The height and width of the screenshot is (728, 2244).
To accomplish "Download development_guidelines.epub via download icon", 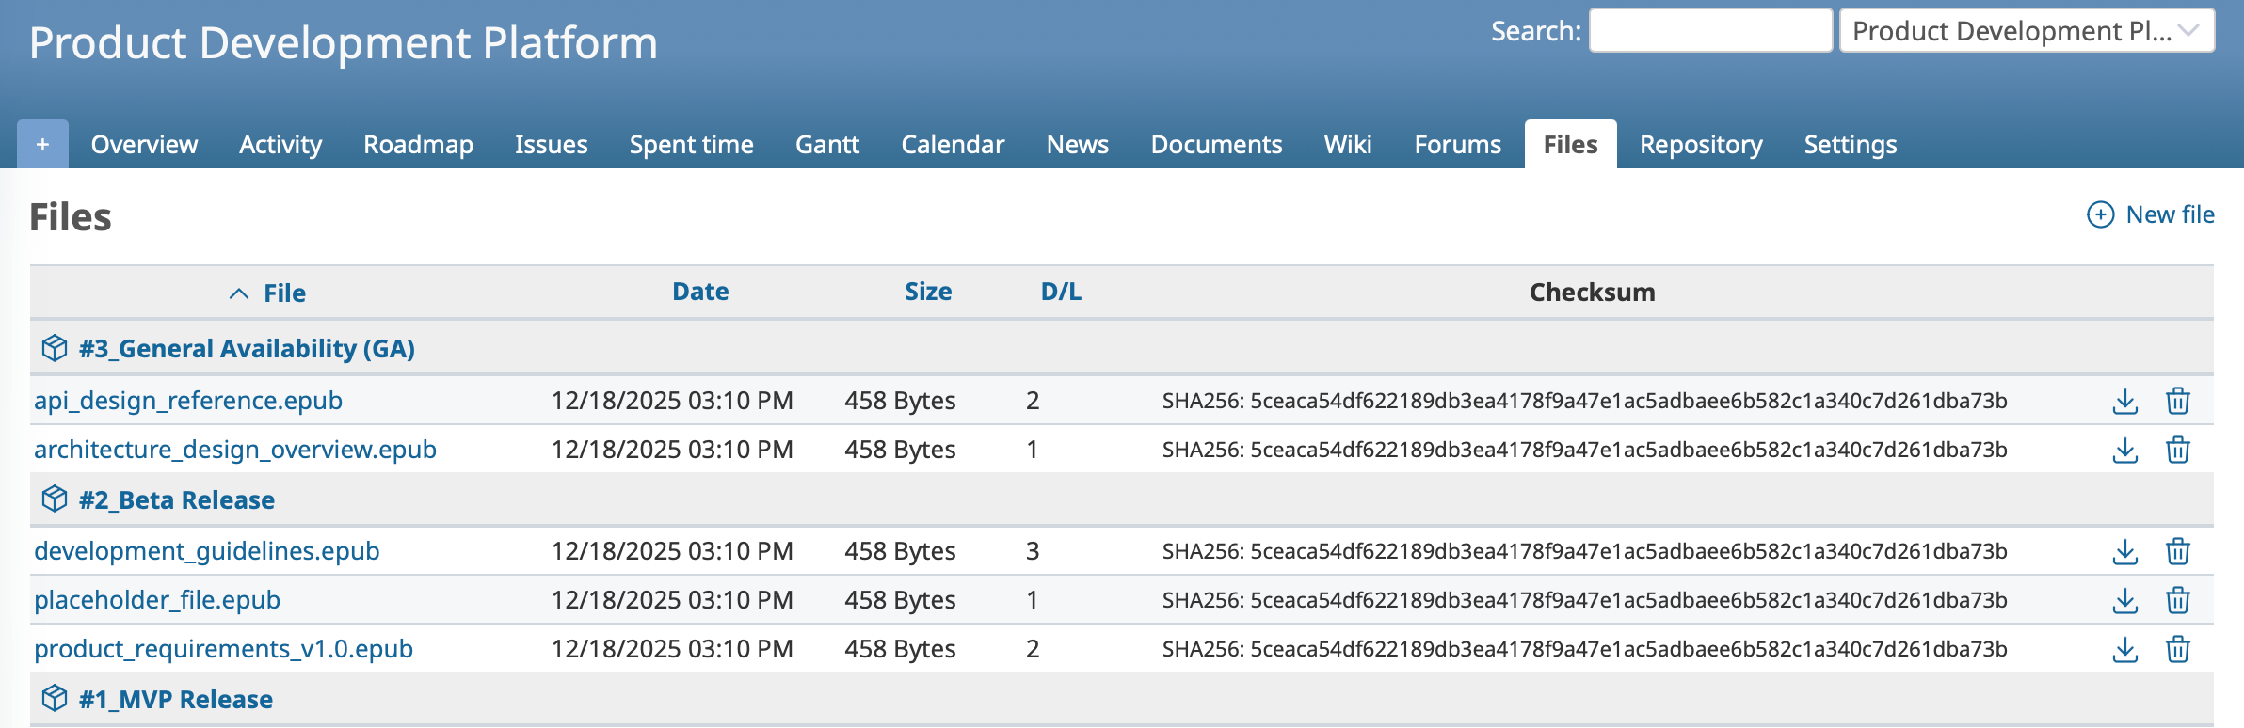I will pos(2124,551).
